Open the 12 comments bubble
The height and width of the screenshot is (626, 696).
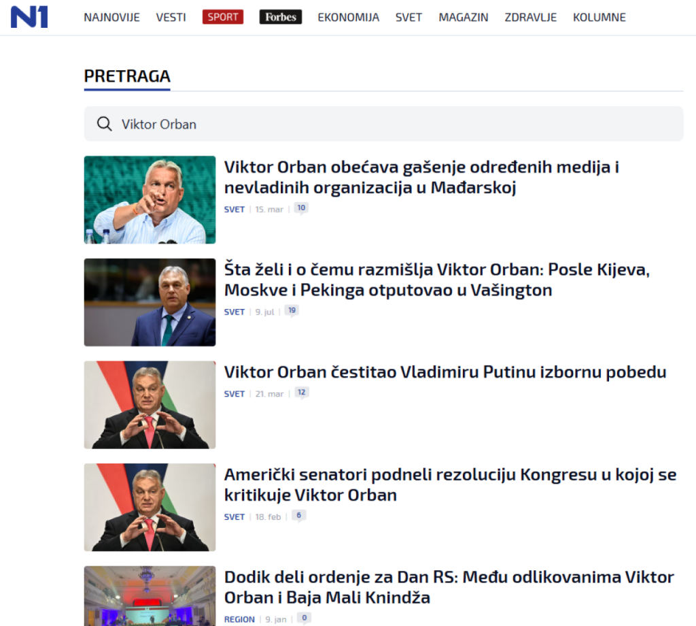tap(301, 393)
